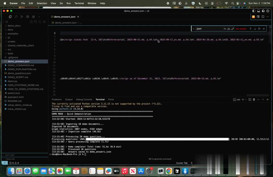Toggle the primary sidebar layout icon
Screen dimensions: 273x177
tap(254, 11)
